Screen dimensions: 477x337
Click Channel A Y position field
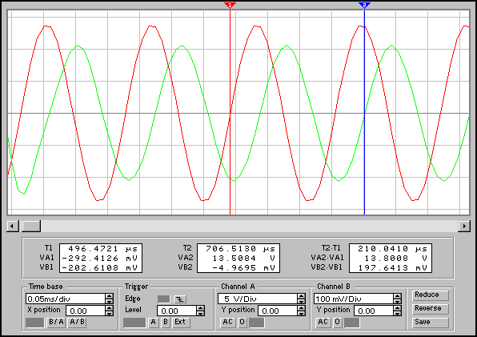pos(278,311)
